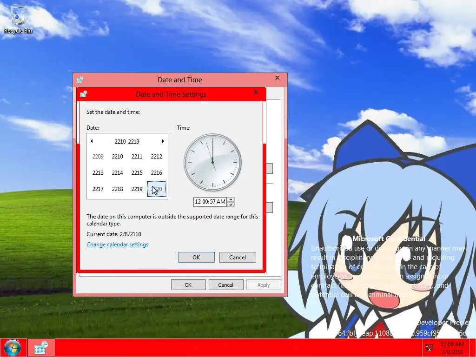Select year 2215
The image size is (476, 357).
pos(137,173)
